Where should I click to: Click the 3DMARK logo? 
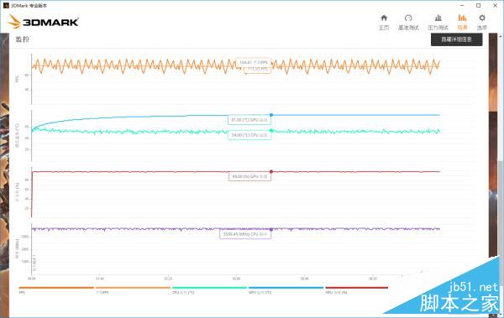[44, 22]
